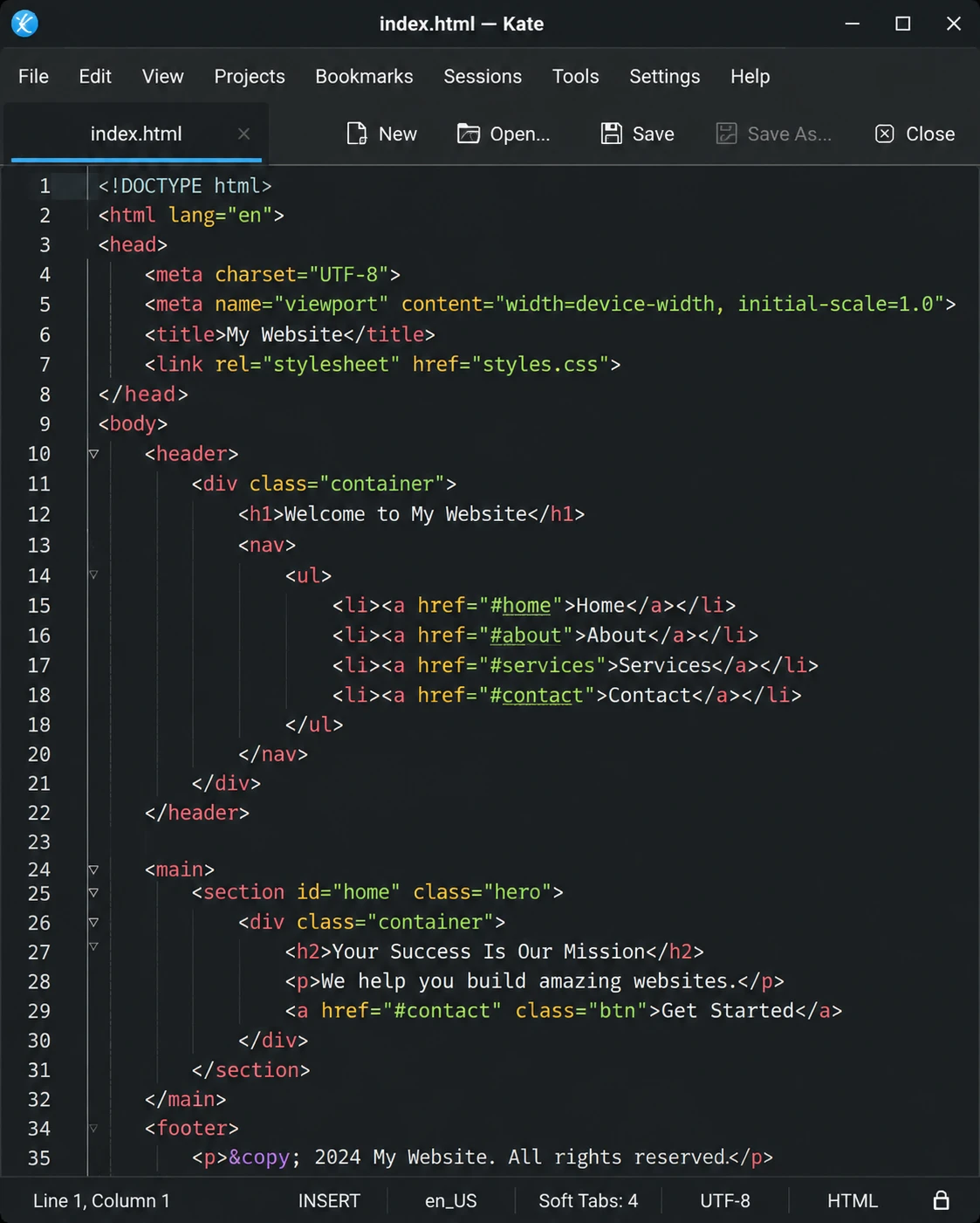
Task: Click the class="hero" attribute
Action: click(x=483, y=892)
